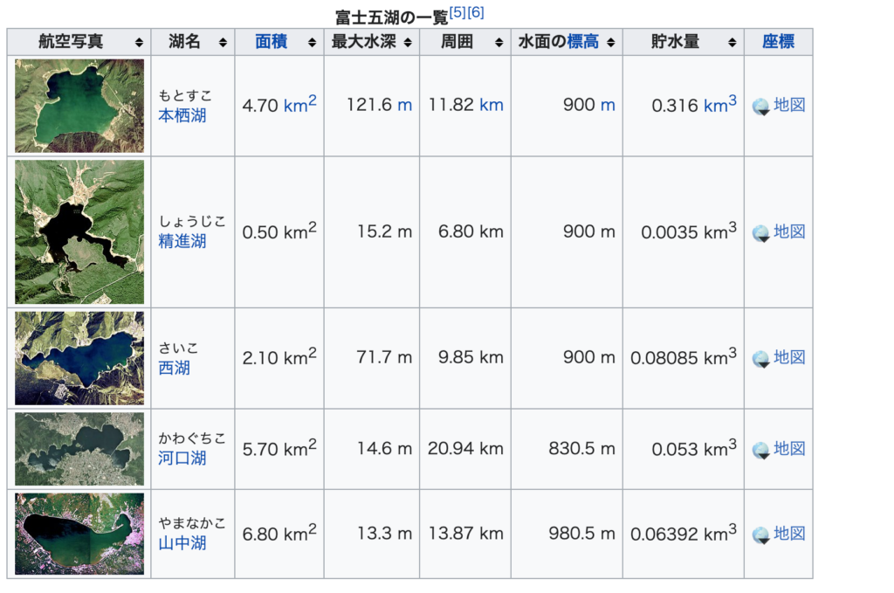Sort by 航空写真 column arrows

click(x=139, y=42)
